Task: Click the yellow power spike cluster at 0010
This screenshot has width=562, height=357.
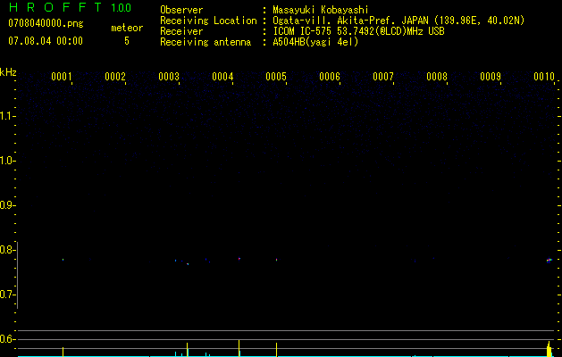Action: [549, 349]
